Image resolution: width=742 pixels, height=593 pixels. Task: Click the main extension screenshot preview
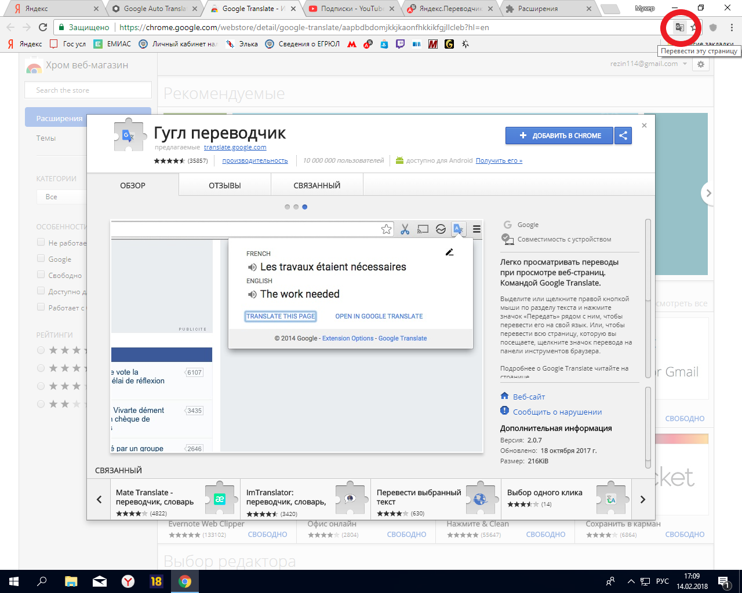[x=297, y=336]
